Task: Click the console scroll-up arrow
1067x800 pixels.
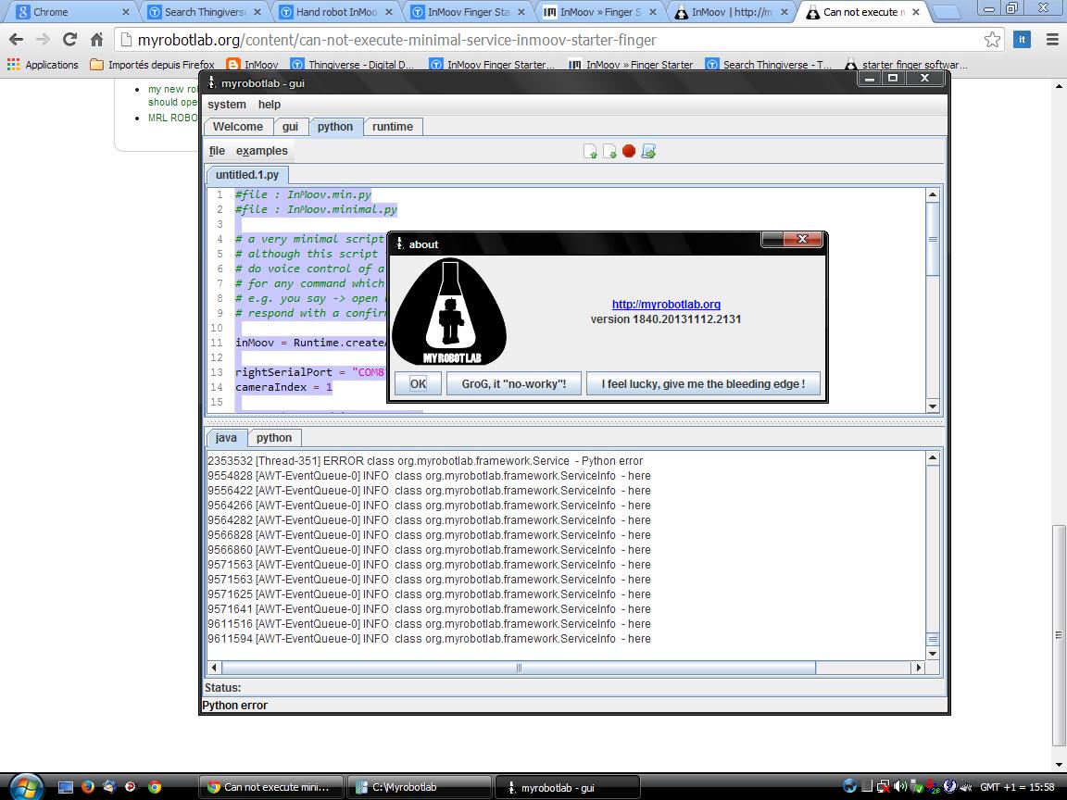Action: [x=933, y=457]
